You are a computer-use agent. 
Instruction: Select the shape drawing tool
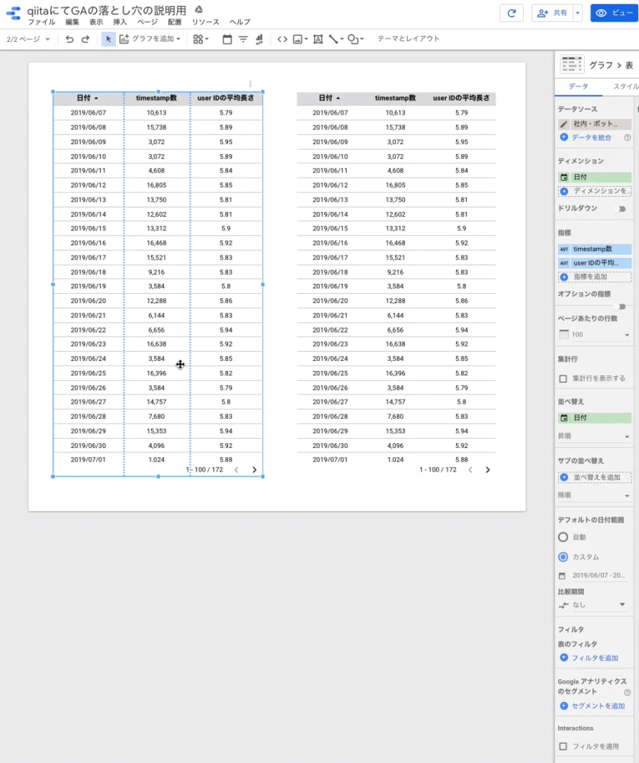point(355,39)
